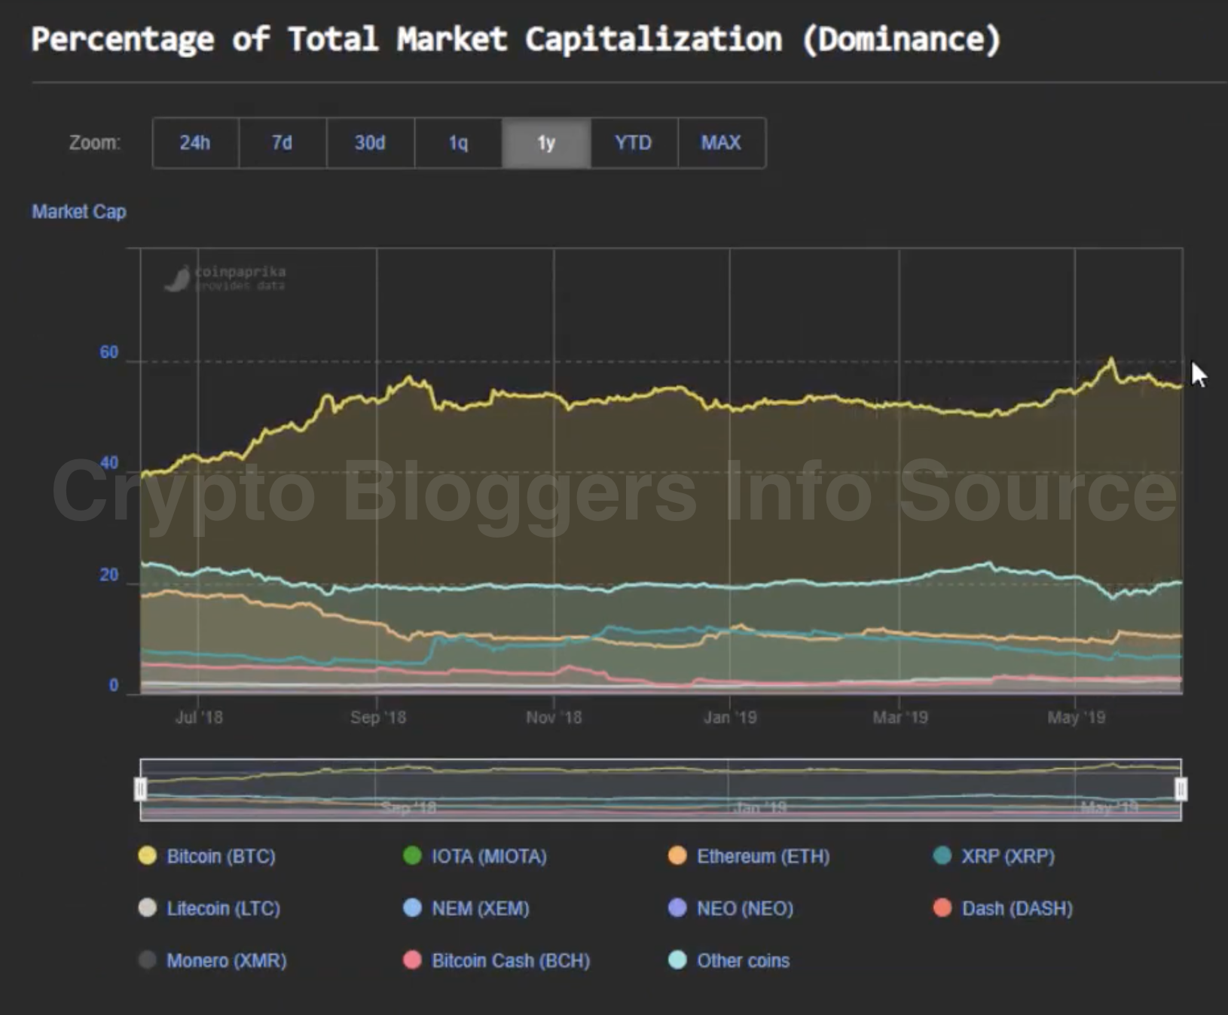
Task: Zoom chart to YTD
Action: (x=634, y=143)
